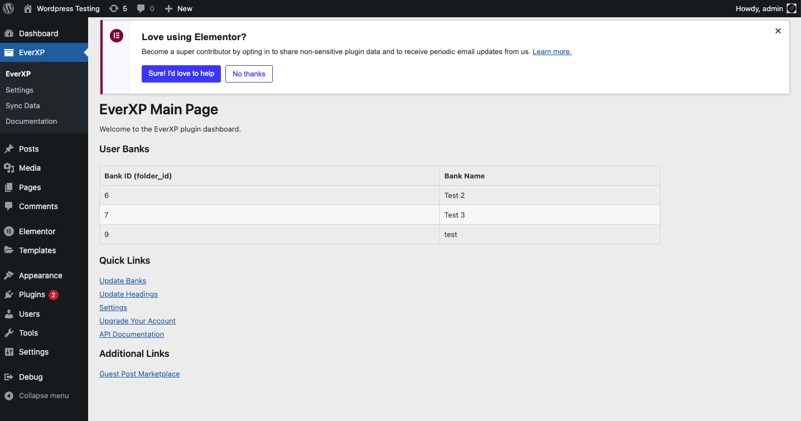Image resolution: width=801 pixels, height=421 pixels.
Task: Click the Elementor logo in notice
Action: click(x=116, y=36)
